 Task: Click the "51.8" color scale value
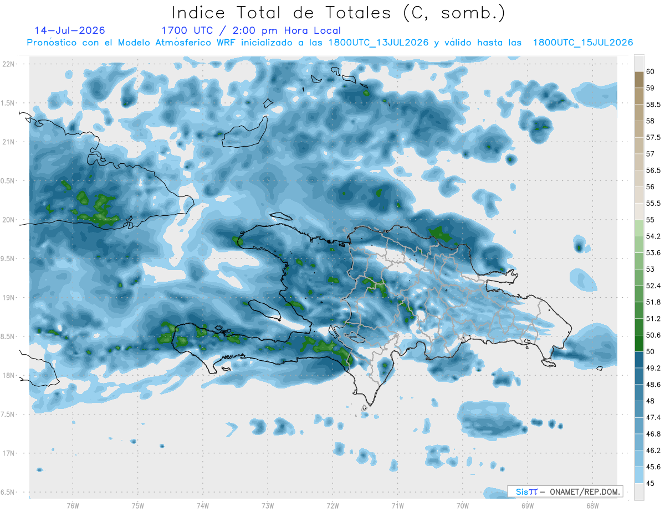[654, 302]
